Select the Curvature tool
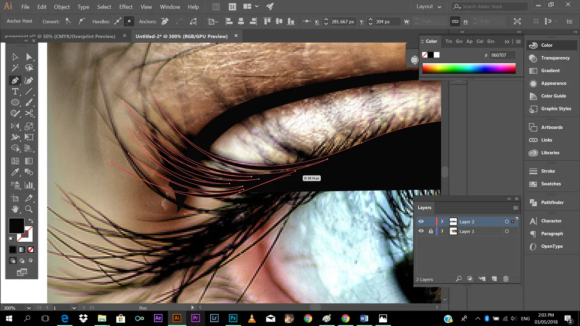Screen dimensions: 580x326 tap(29, 81)
